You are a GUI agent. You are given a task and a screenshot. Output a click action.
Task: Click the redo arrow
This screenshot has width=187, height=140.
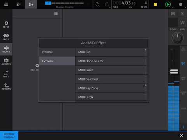pos(107,4)
